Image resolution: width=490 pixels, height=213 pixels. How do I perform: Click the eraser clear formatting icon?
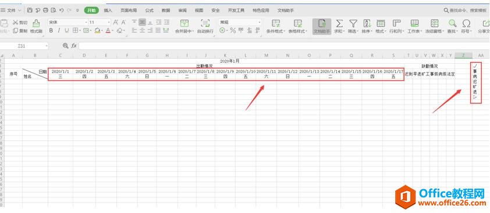pyautogui.click(x=119, y=31)
